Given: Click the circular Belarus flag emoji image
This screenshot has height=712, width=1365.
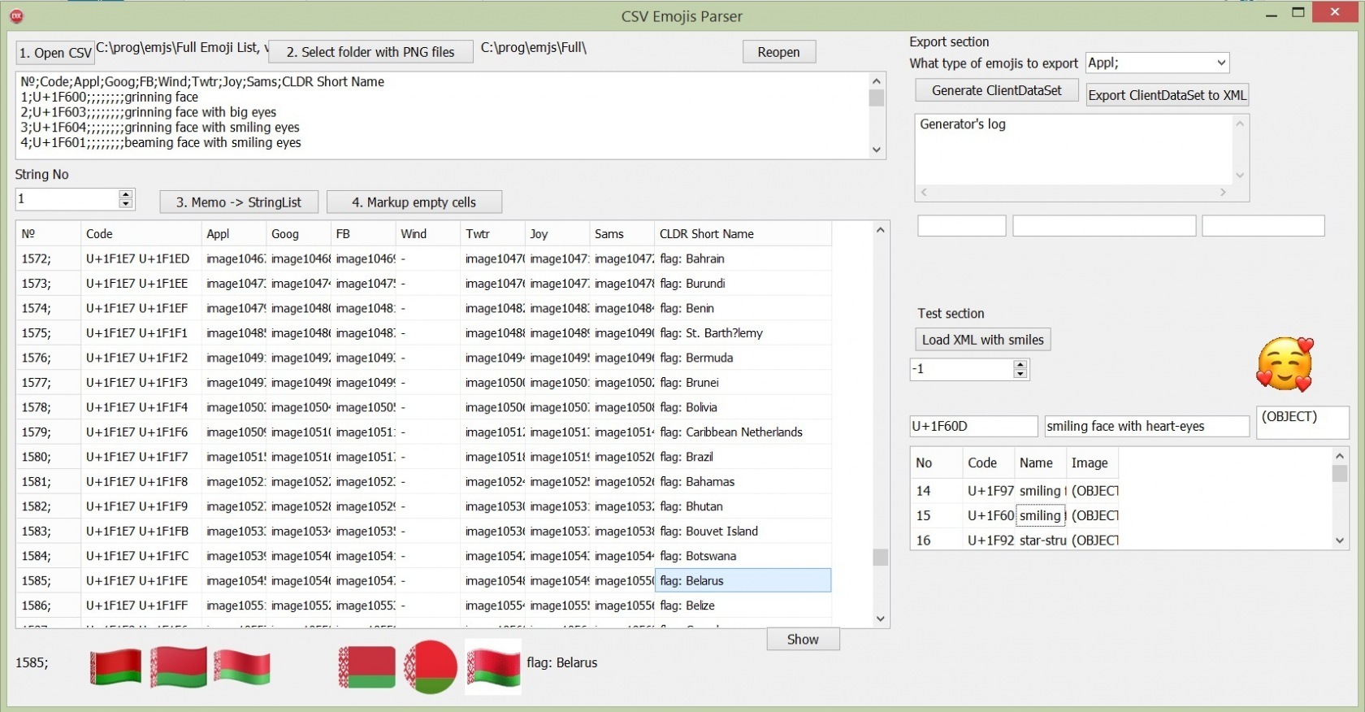Looking at the screenshot, I should pos(431,666).
